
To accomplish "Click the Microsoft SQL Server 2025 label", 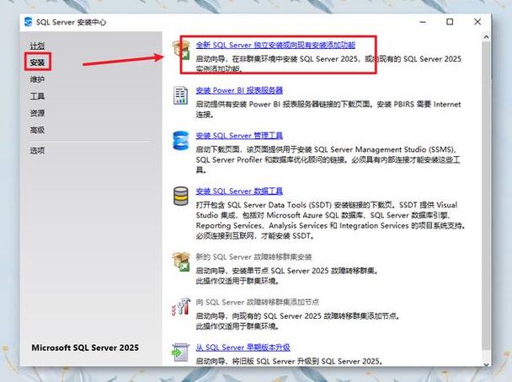I will [85, 347].
